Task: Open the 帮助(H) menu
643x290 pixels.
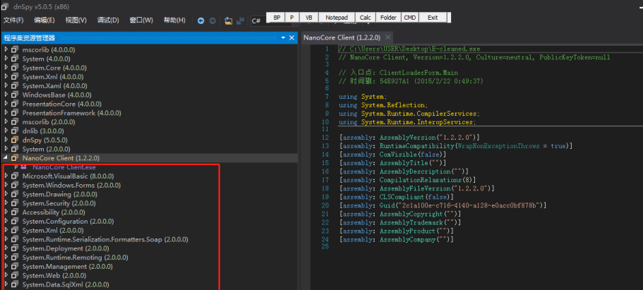Action: tap(174, 20)
